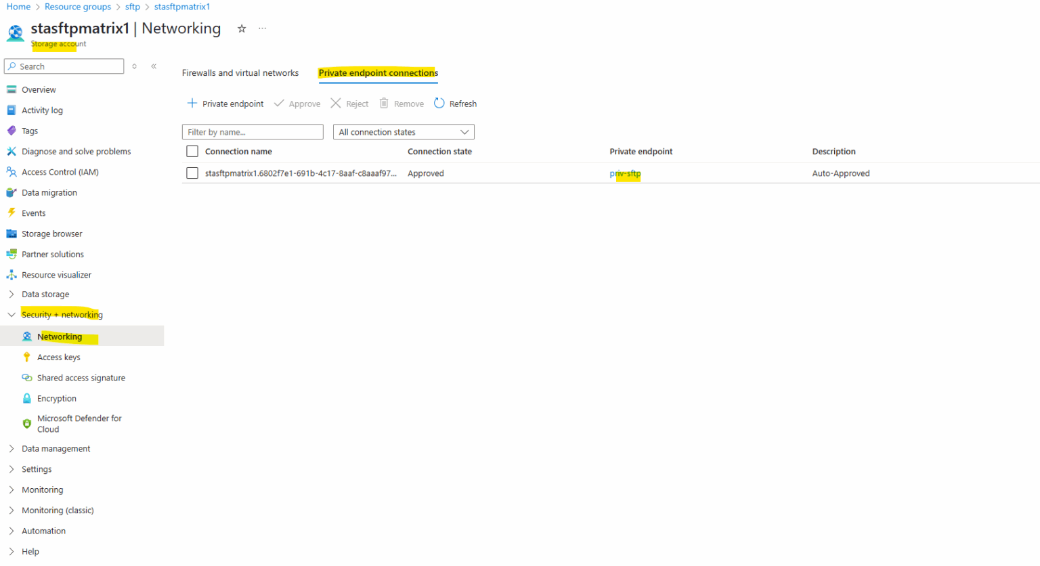Open the Resource visualizer
This screenshot has width=1040, height=566.
[x=57, y=274]
